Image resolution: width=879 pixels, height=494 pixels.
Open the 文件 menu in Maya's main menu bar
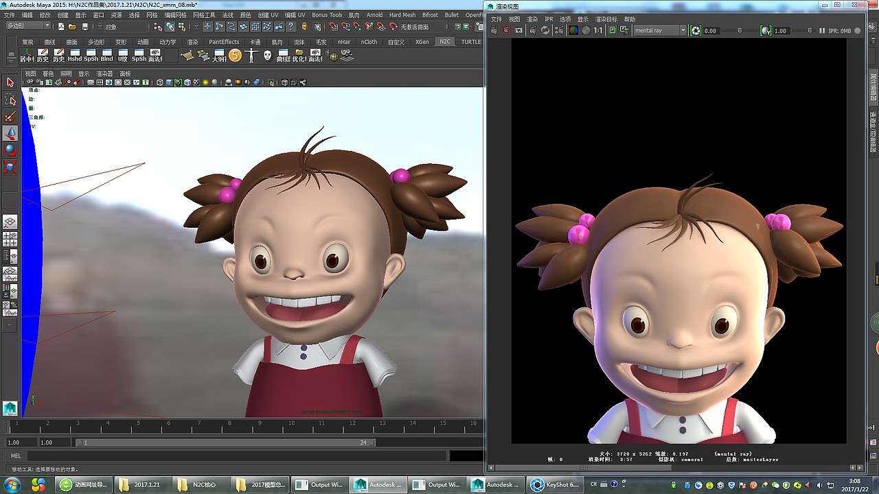point(10,14)
